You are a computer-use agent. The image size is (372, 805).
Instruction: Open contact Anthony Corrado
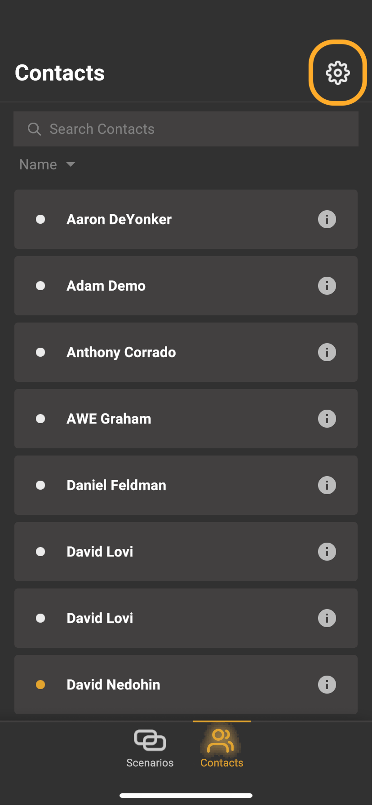point(186,352)
